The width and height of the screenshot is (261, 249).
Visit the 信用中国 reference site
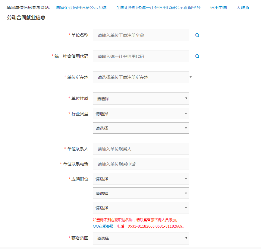[218, 8]
